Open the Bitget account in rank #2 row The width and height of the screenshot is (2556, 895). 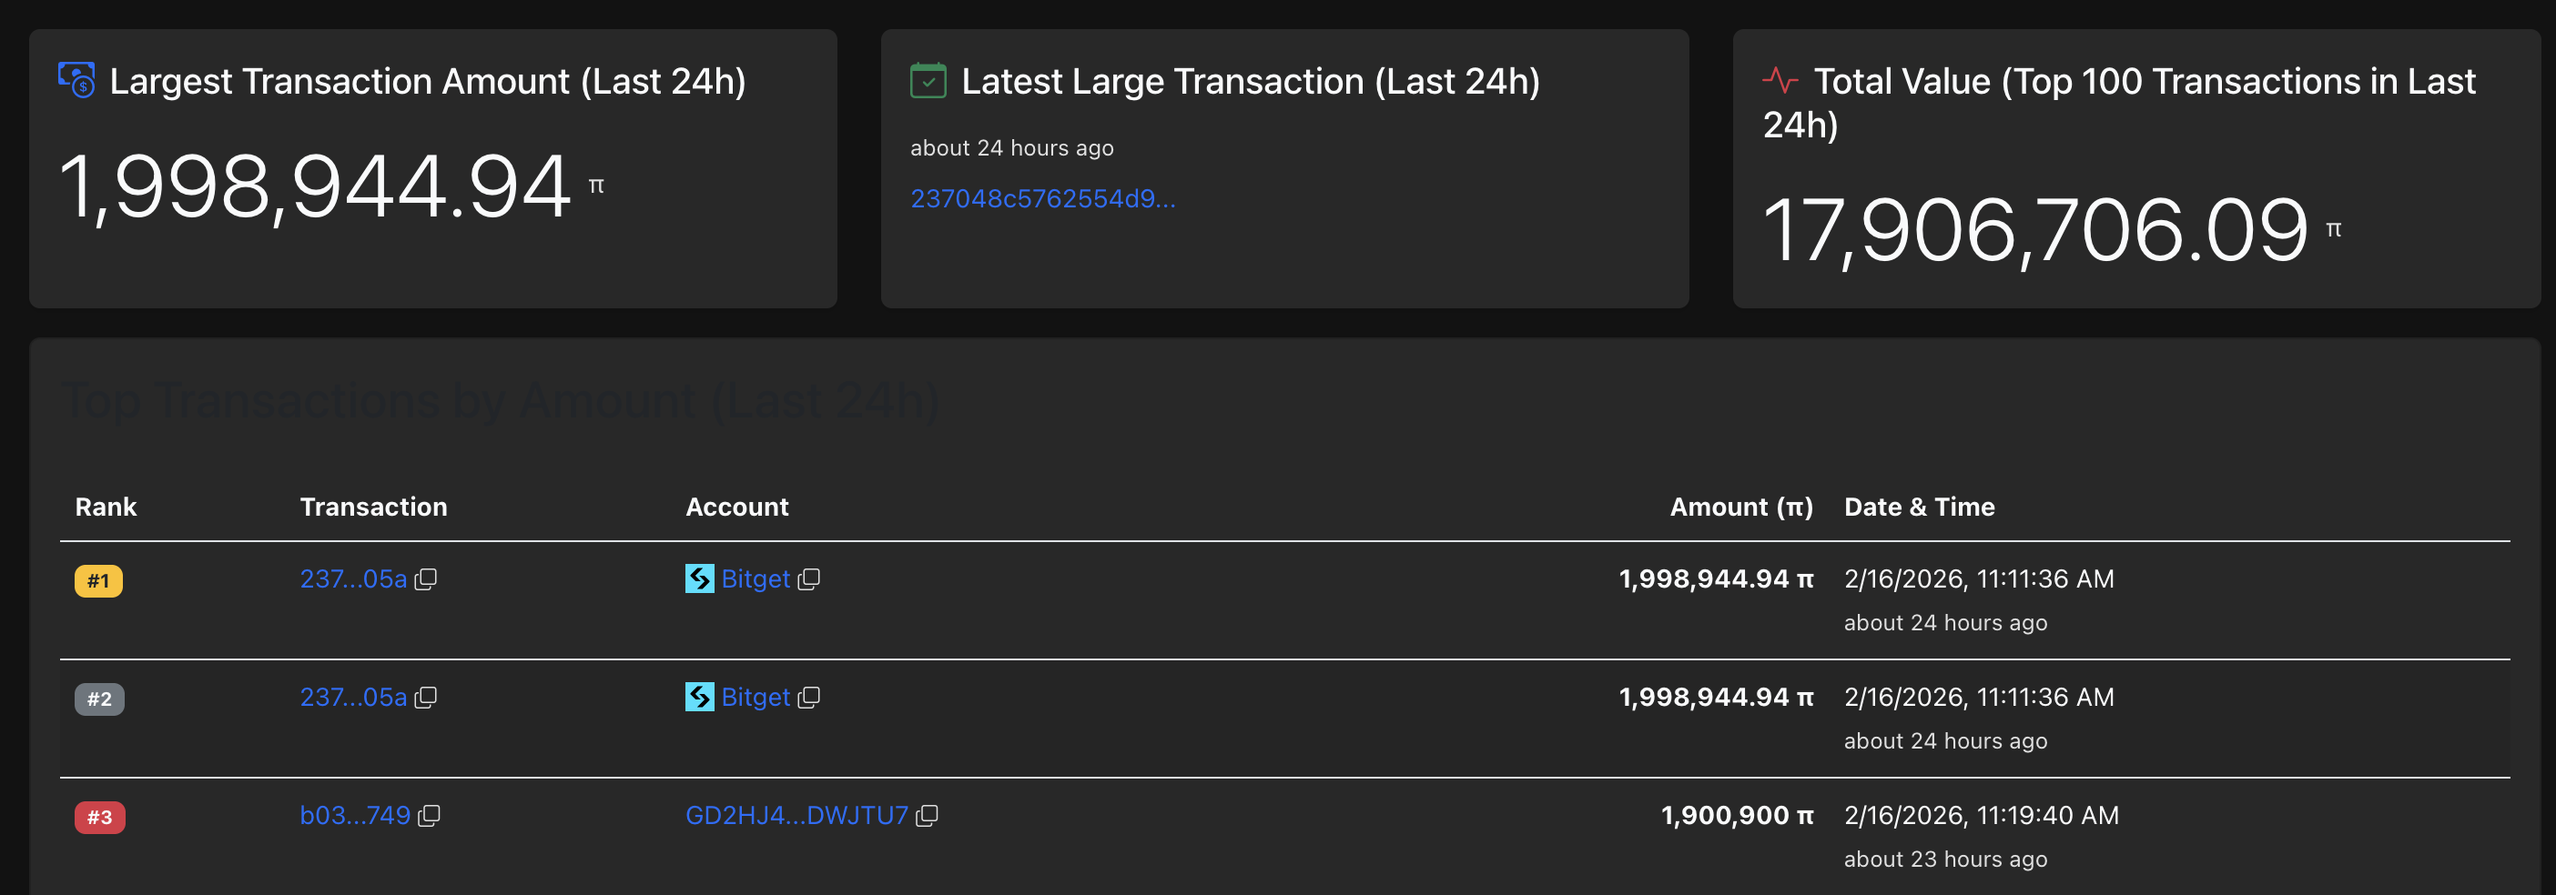coord(756,698)
